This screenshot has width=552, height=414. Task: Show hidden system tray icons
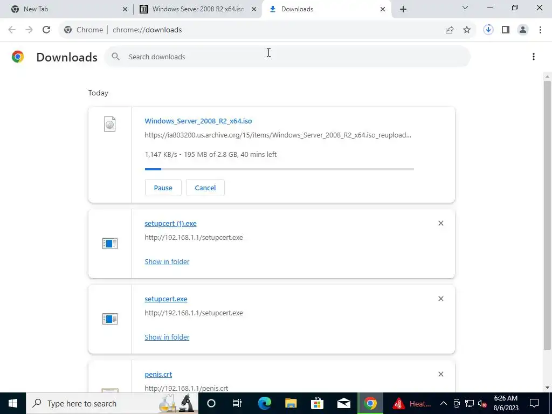[x=444, y=403]
